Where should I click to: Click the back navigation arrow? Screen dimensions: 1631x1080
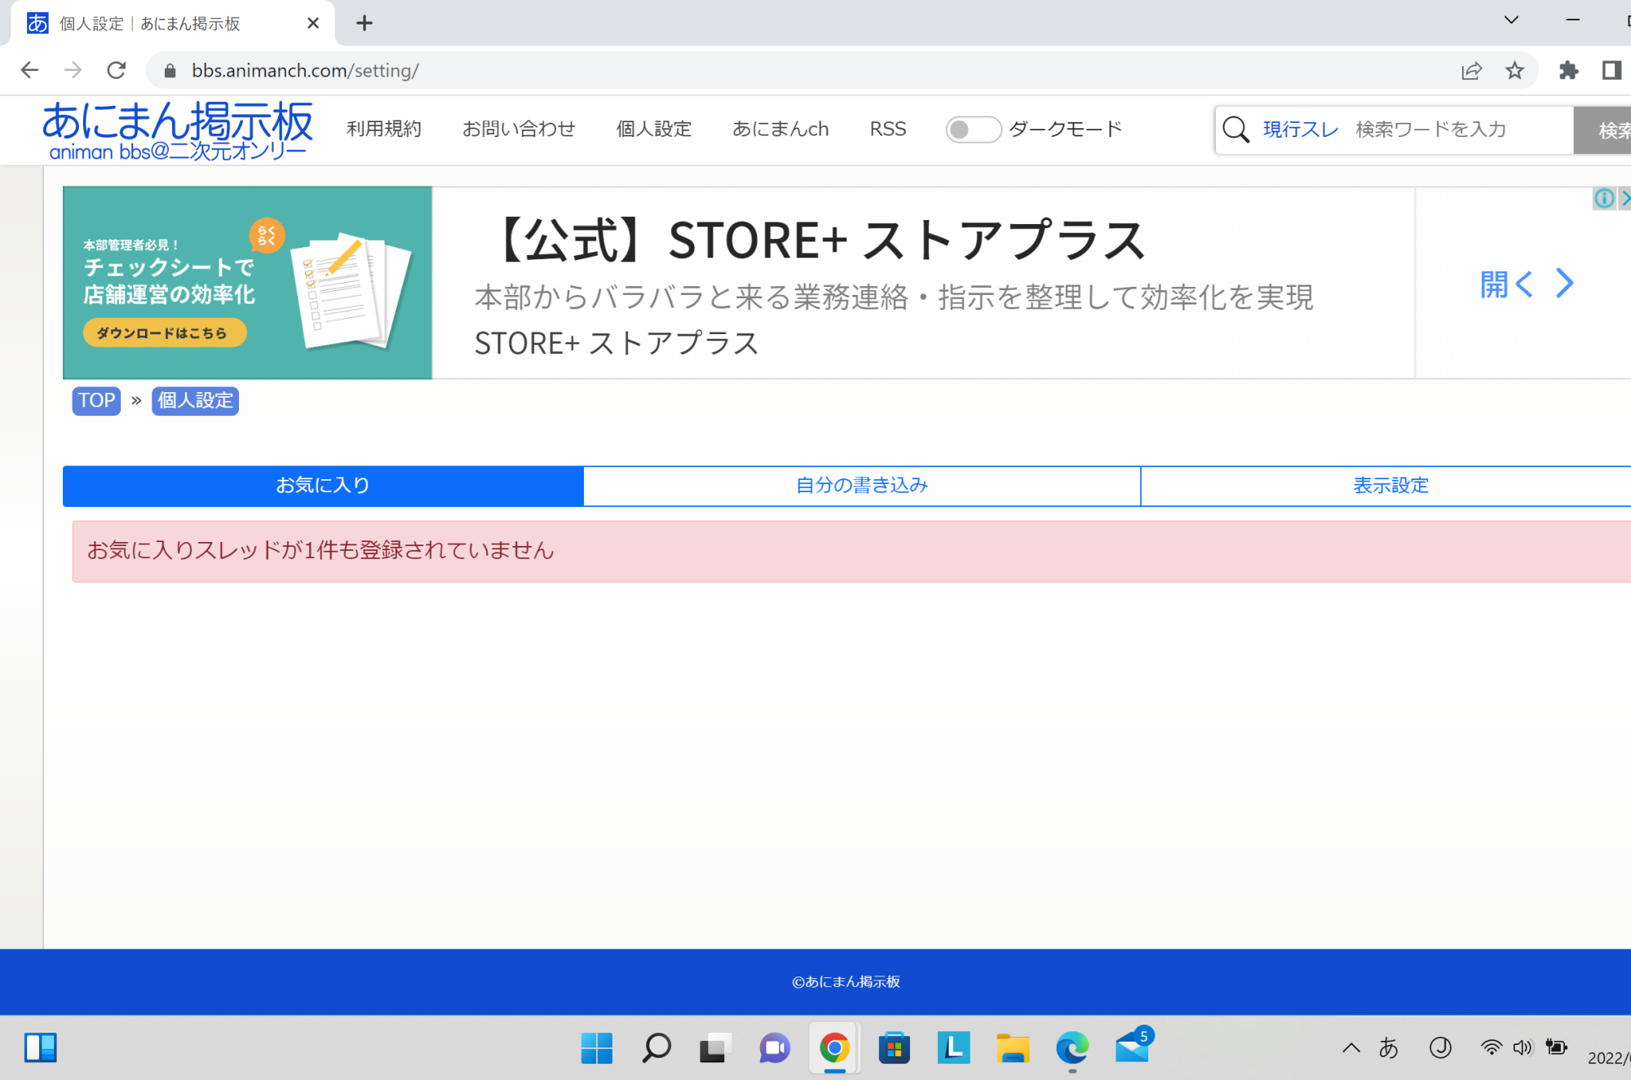tap(29, 70)
